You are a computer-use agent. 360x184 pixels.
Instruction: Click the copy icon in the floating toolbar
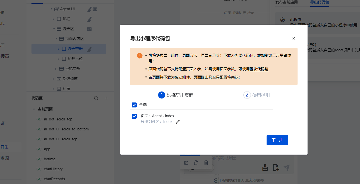(x=196, y=163)
